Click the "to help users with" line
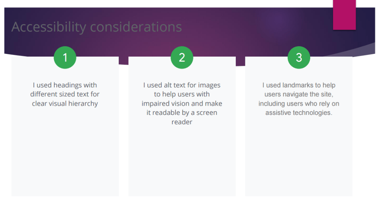The width and height of the screenshot is (381, 212). point(182,94)
